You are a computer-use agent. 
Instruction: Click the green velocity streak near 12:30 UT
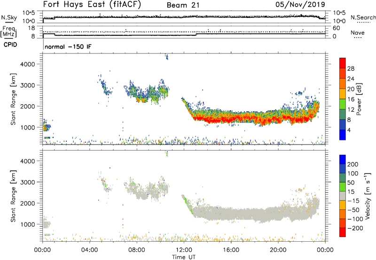188,205
